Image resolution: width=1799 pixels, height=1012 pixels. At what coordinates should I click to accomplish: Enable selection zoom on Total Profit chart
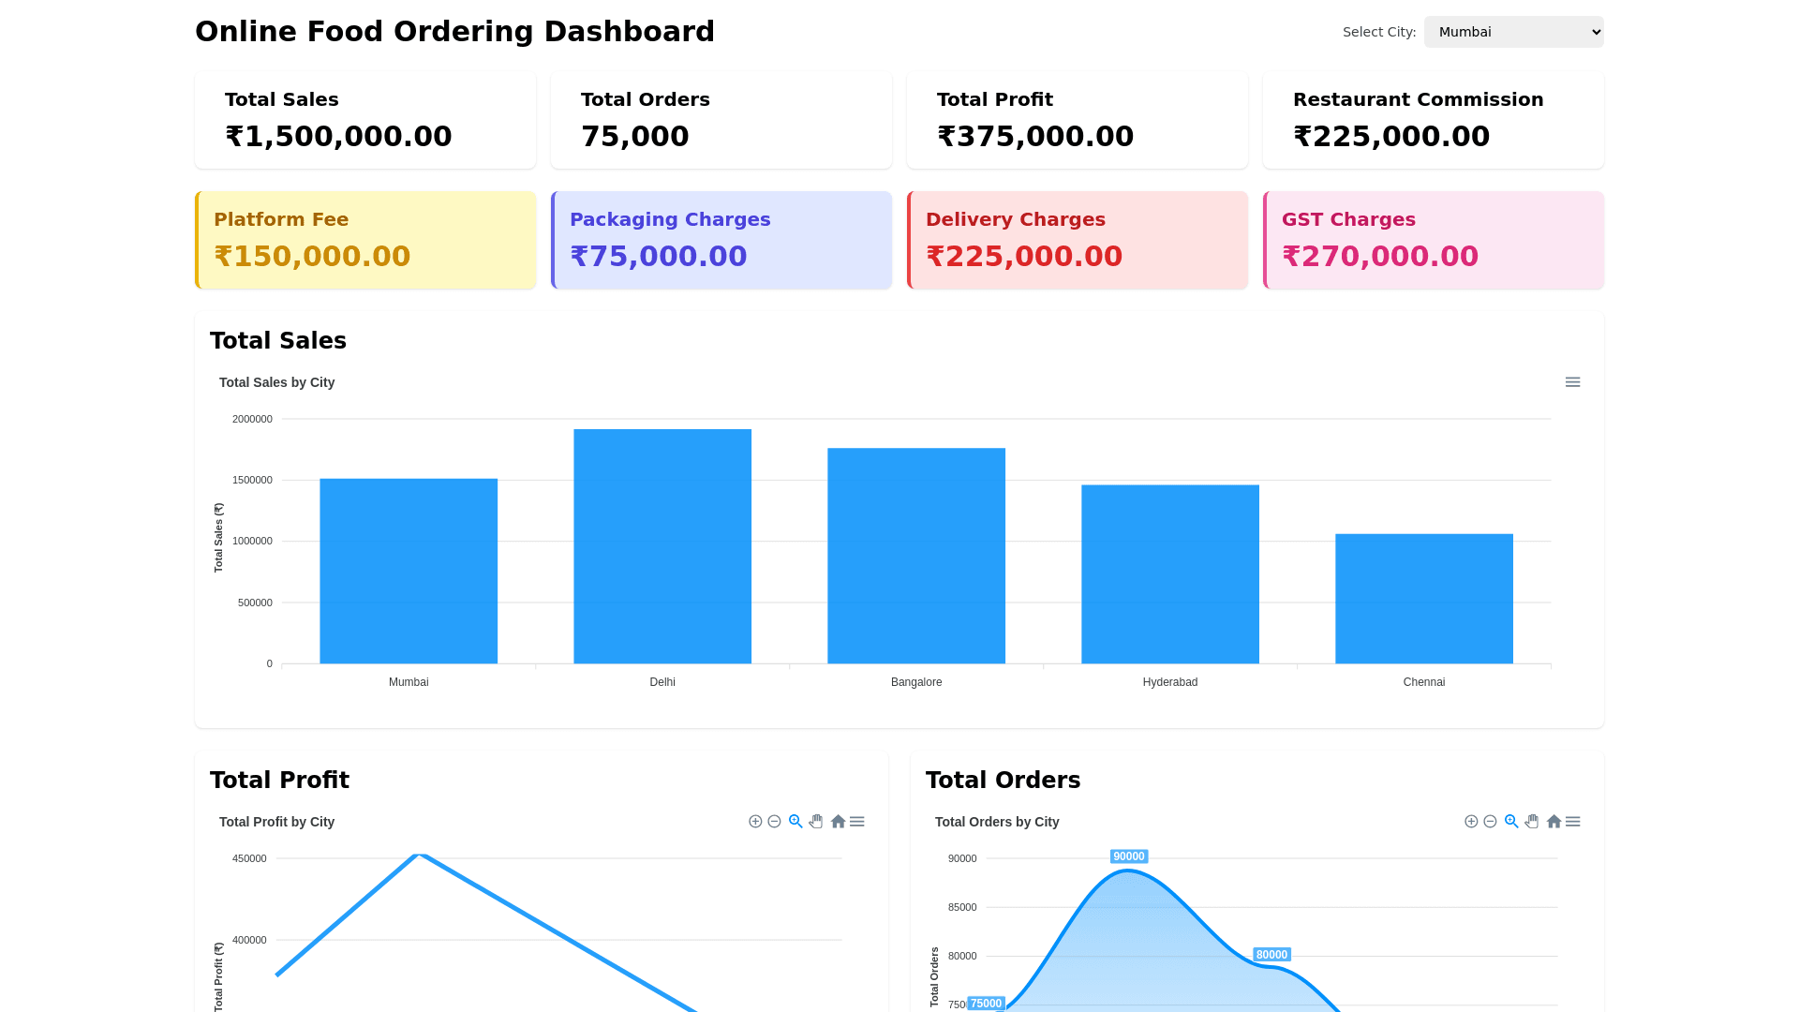795,822
